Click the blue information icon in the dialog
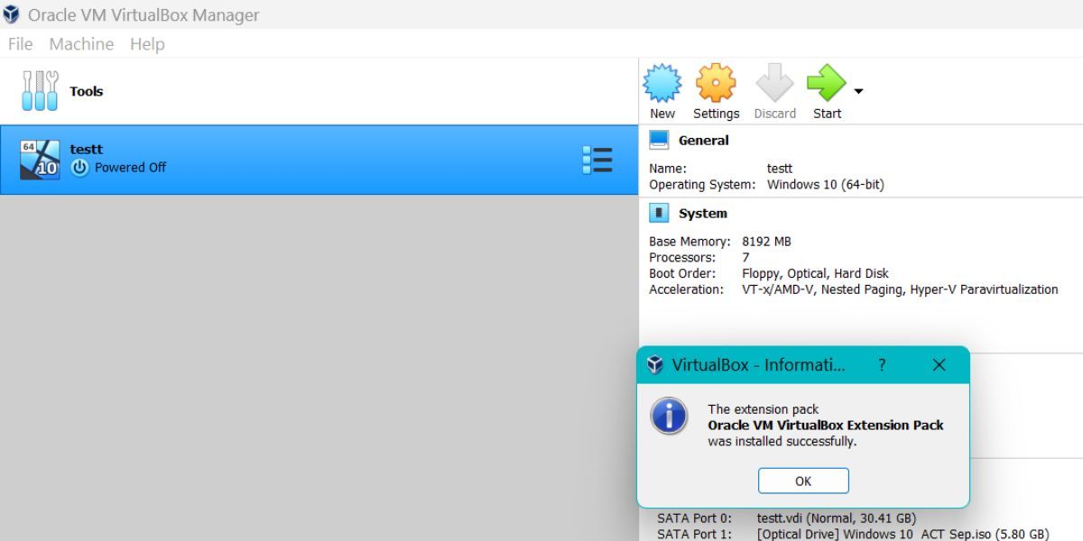This screenshot has height=541, width=1083. point(669,417)
